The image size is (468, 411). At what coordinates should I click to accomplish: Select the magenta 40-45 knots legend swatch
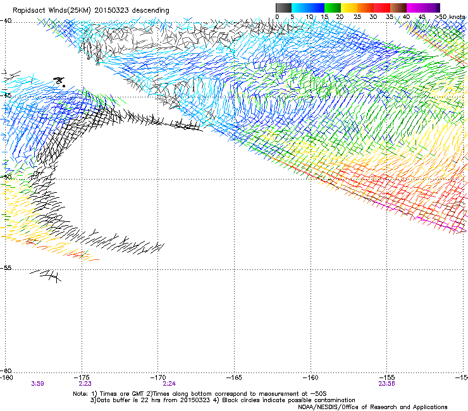coord(415,8)
